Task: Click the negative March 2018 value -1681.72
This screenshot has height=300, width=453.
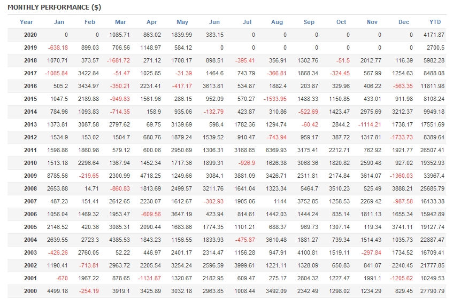Action: point(118,60)
